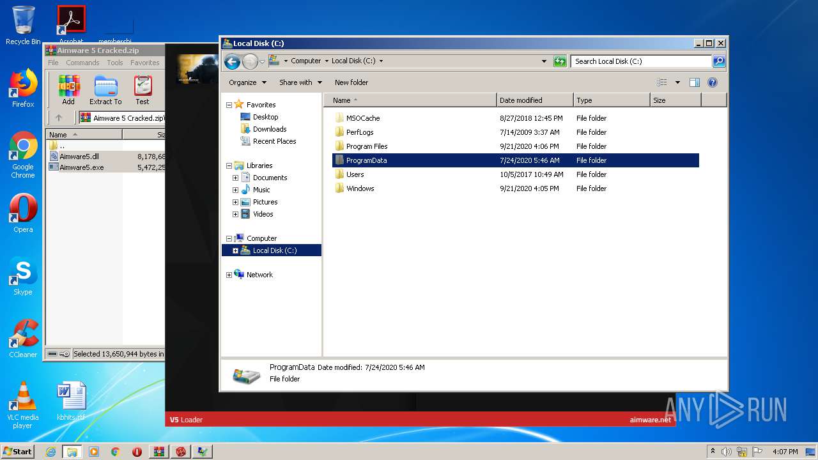This screenshot has height=460, width=818.
Task: Launch Skype from the desktop
Action: (x=23, y=276)
